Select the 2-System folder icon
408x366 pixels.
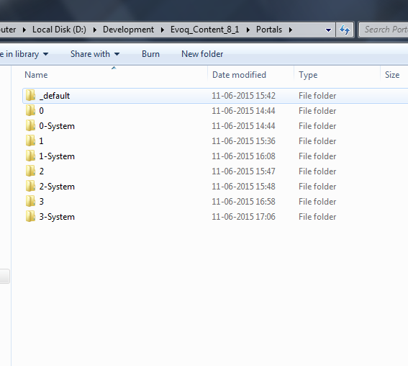(x=30, y=186)
